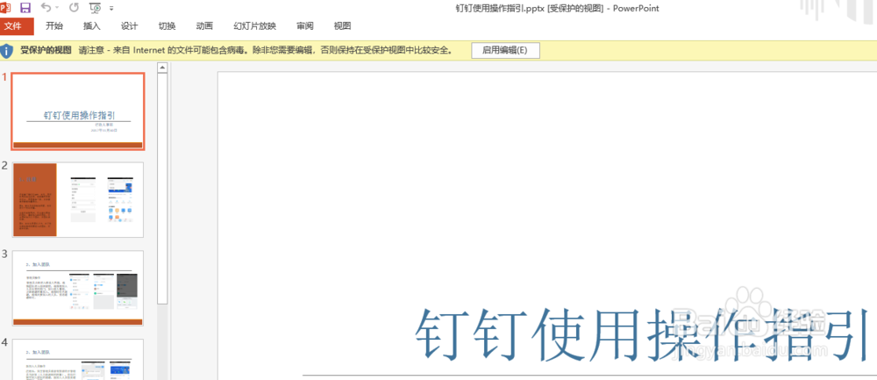Click the Undo arrow icon

46,8
